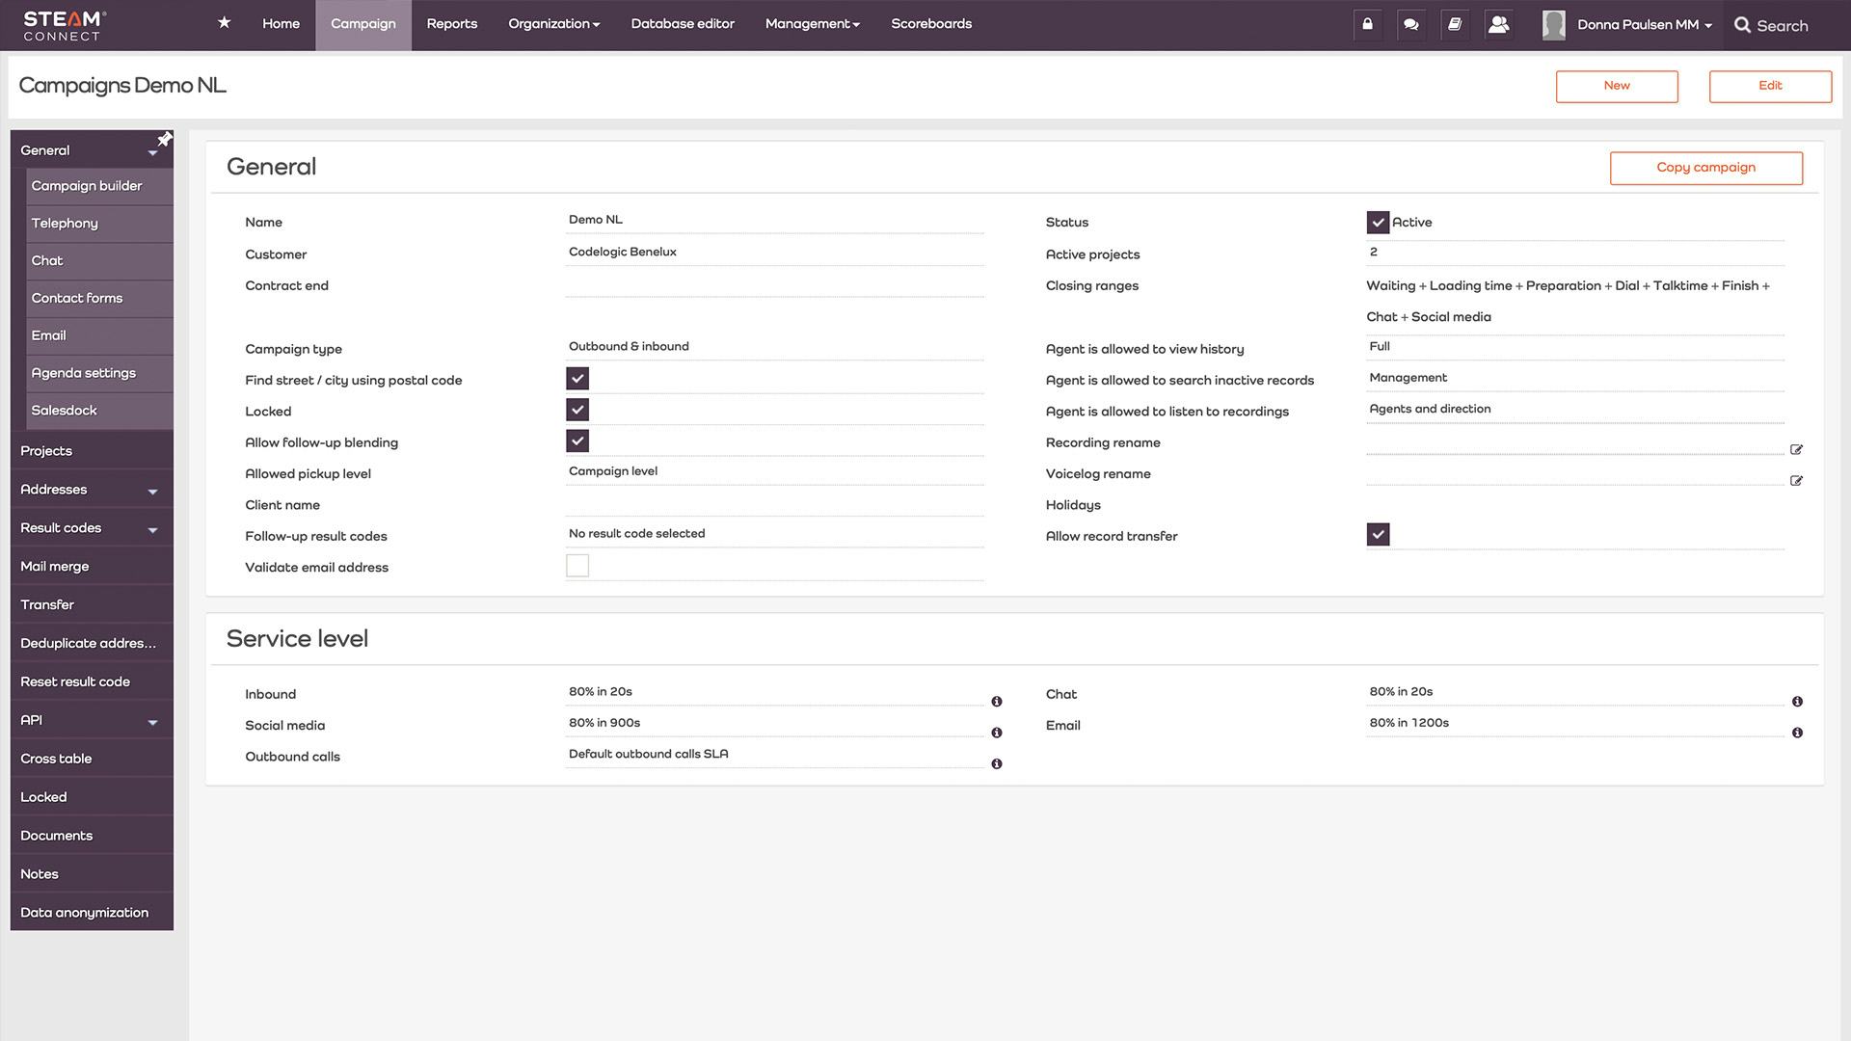Open the documentation book icon

tap(1455, 24)
